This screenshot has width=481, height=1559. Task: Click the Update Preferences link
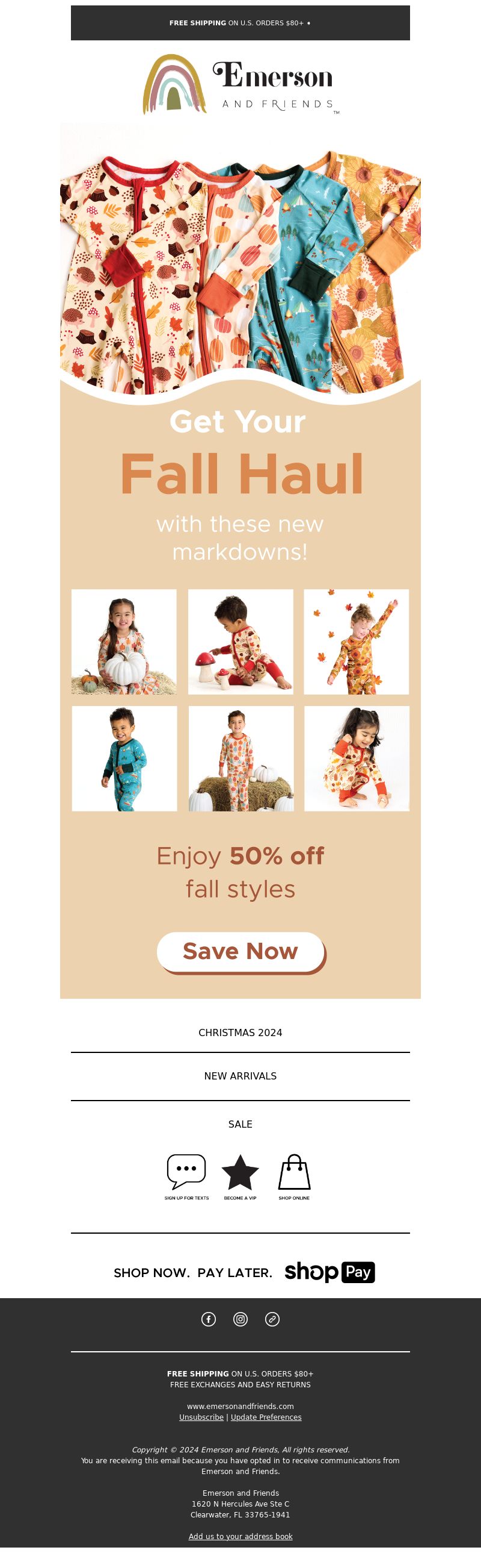point(266,1417)
